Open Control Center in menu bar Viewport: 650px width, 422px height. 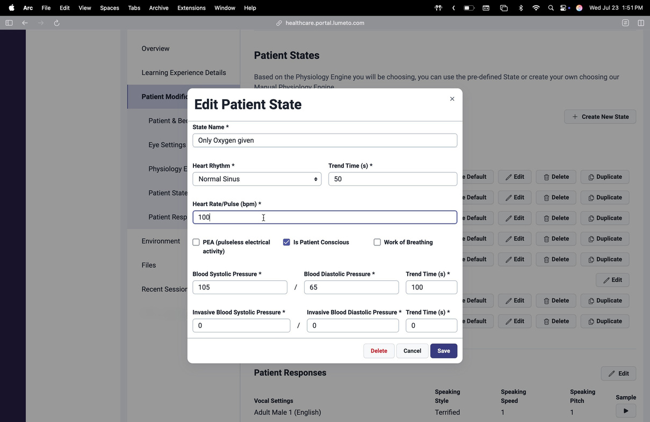(565, 8)
